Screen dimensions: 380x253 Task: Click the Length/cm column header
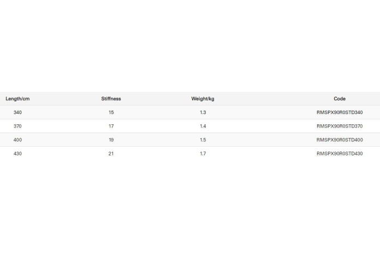pyautogui.click(x=17, y=99)
